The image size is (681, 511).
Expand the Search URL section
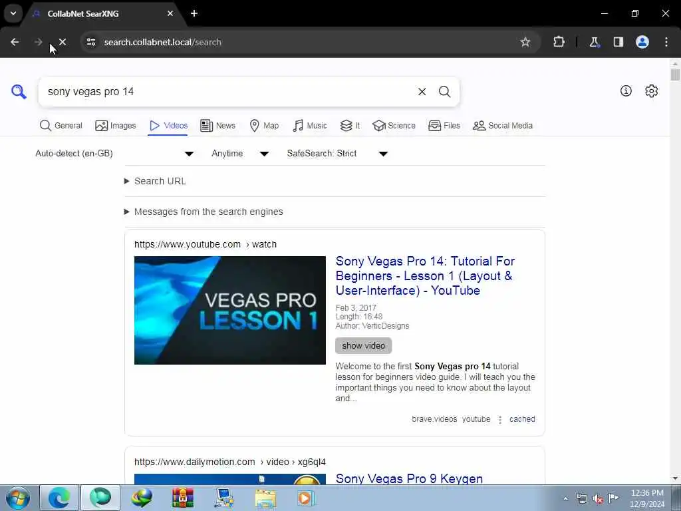(x=156, y=181)
